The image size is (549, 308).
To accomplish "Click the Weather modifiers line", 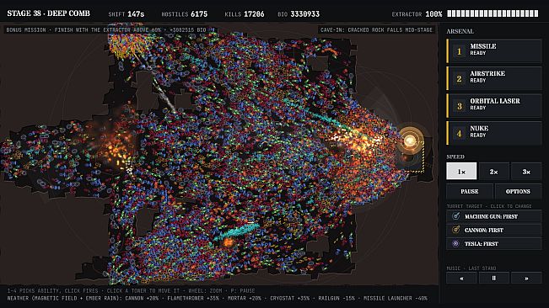I will point(217,298).
